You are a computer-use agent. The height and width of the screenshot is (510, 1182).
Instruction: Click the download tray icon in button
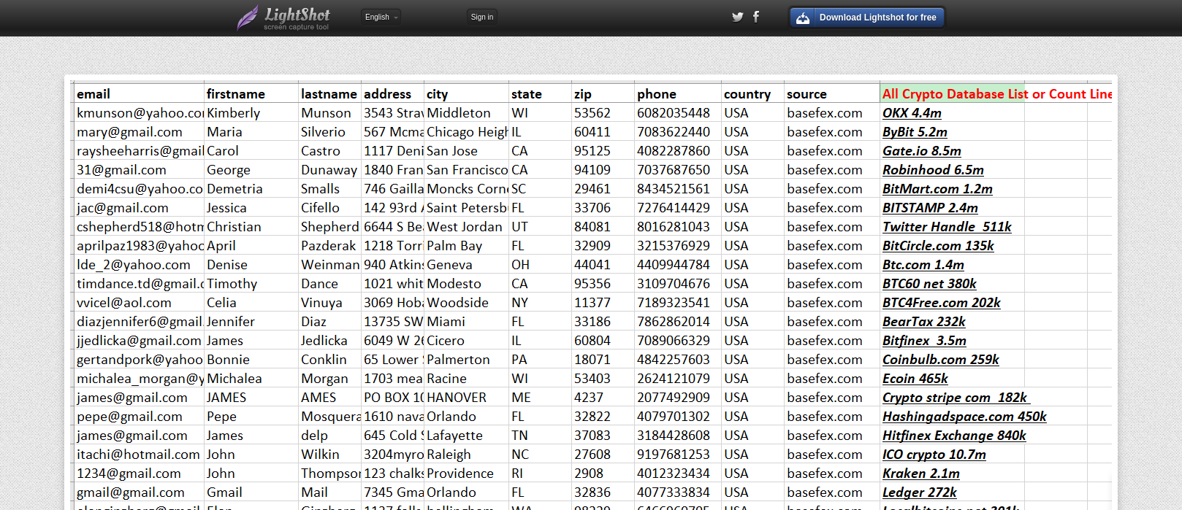pyautogui.click(x=803, y=18)
